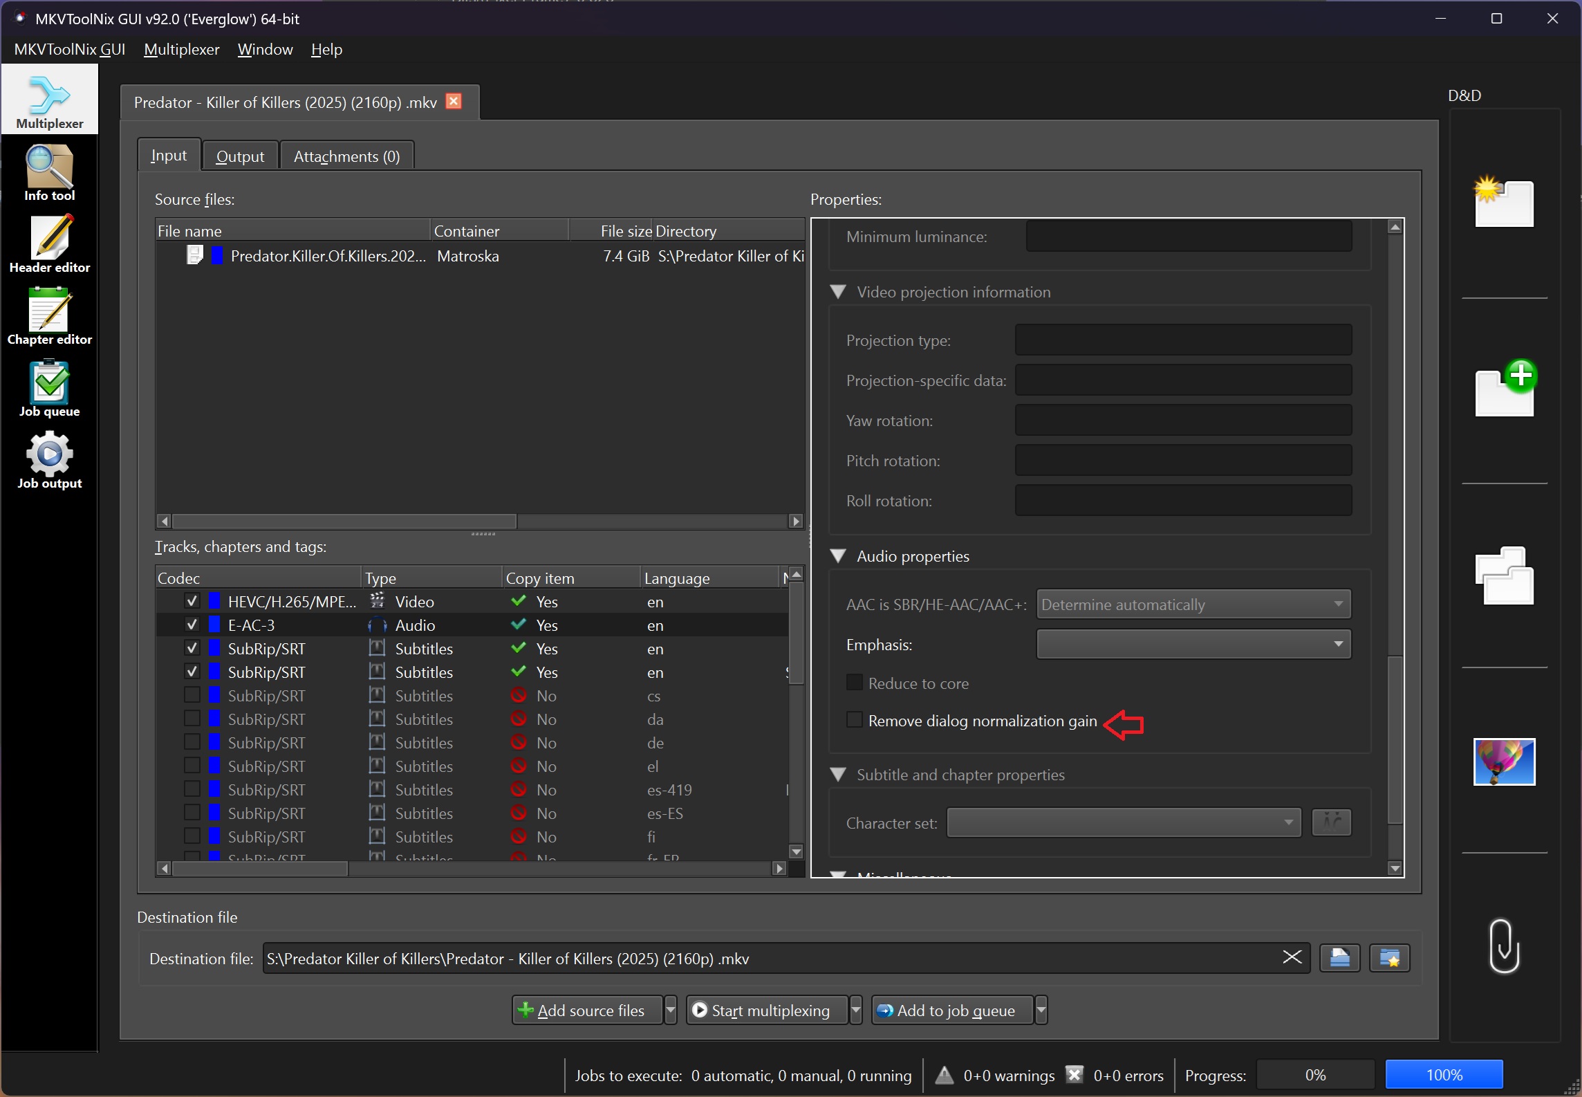Open the MKVToolNix GUI menu
Image resolution: width=1582 pixels, height=1097 pixels.
pos(69,49)
